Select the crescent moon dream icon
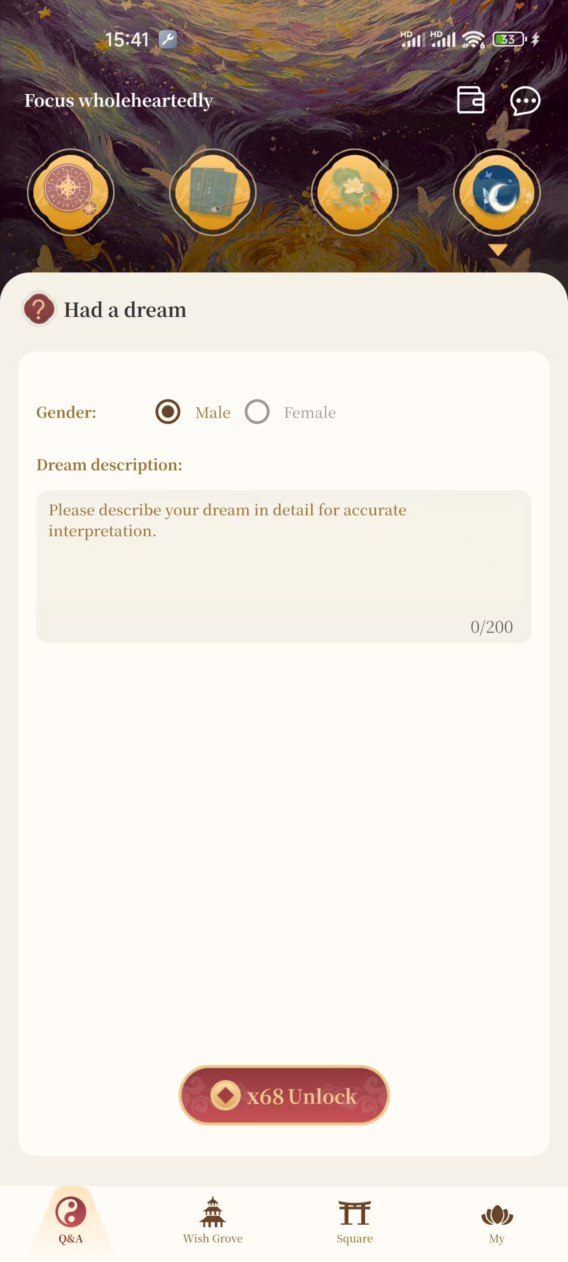Image resolution: width=568 pixels, height=1262 pixels. 497,192
